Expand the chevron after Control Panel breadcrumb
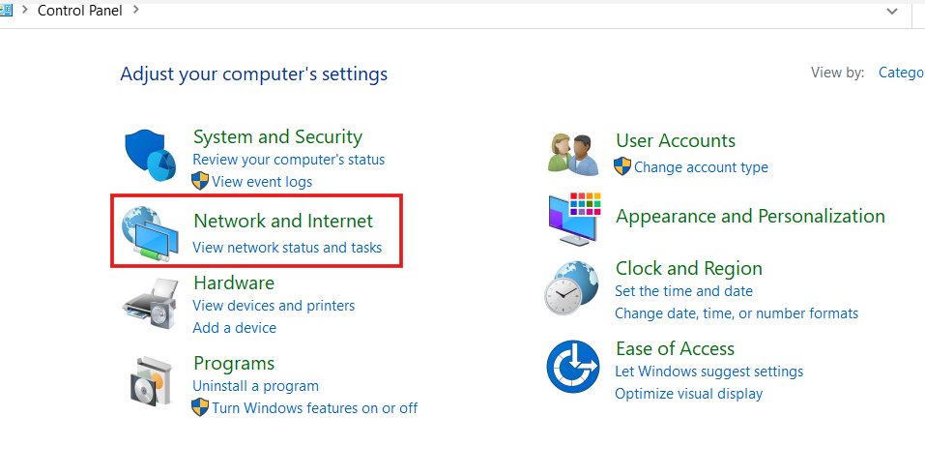 pos(136,10)
